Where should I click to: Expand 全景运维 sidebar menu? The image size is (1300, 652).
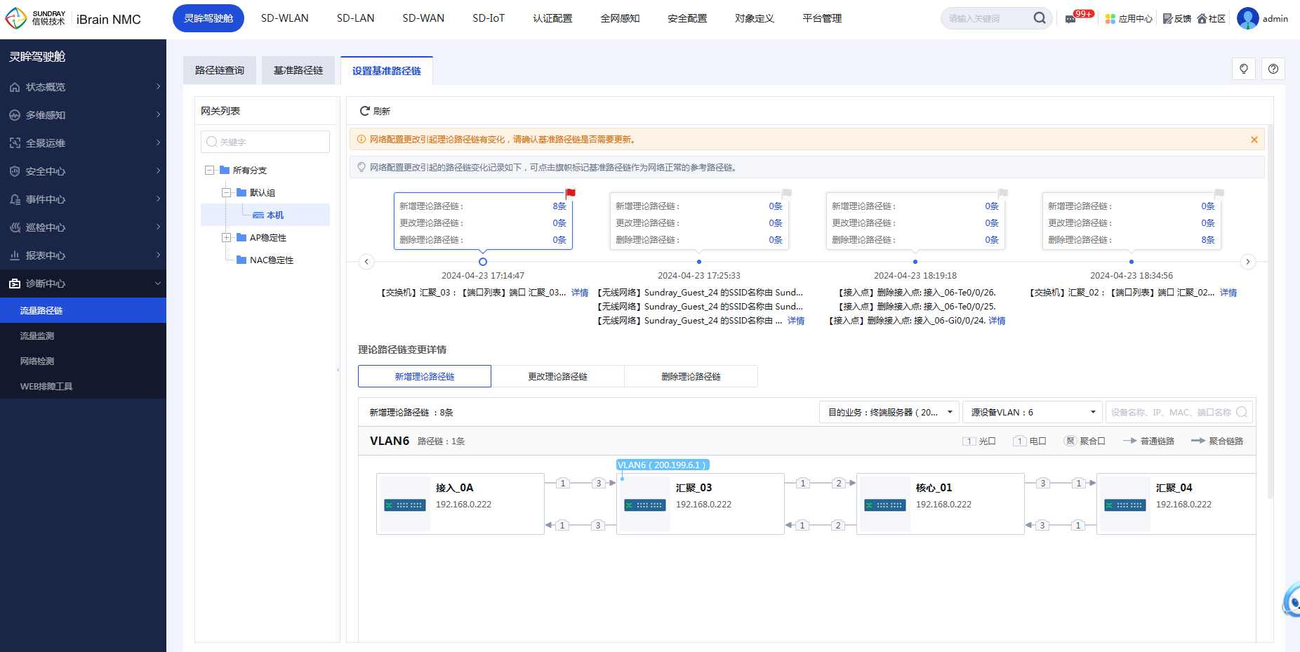tap(83, 143)
